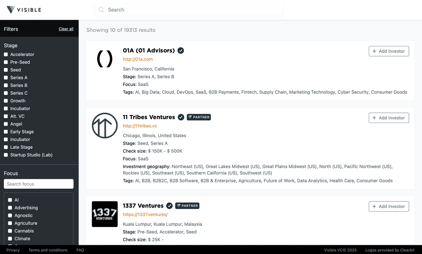Click the Clear all filters link

pyautogui.click(x=66, y=29)
